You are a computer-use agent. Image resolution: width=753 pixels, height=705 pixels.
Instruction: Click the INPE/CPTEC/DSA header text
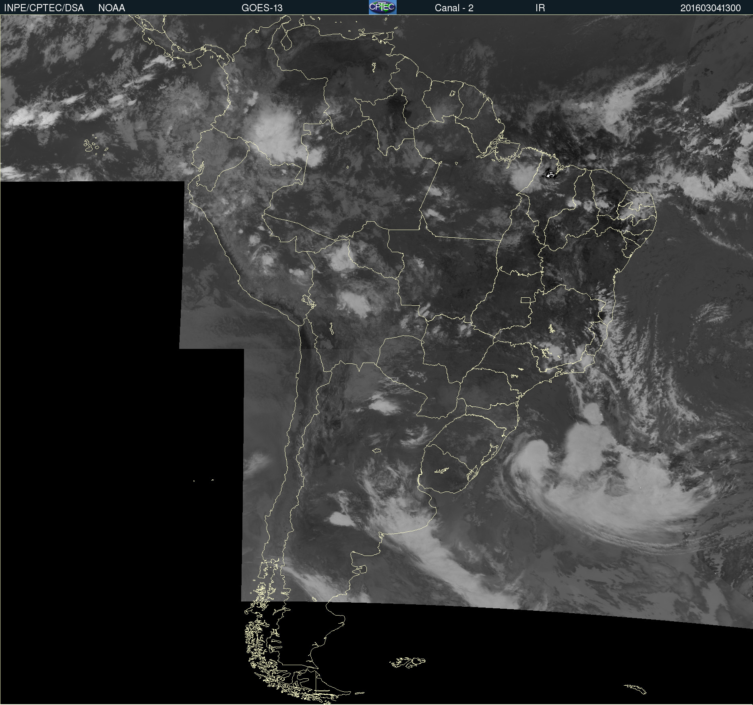[x=44, y=8]
